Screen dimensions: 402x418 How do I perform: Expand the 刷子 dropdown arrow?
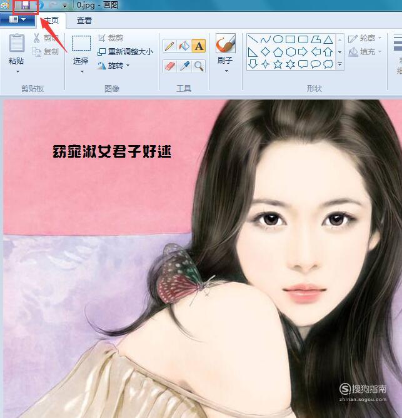point(226,71)
